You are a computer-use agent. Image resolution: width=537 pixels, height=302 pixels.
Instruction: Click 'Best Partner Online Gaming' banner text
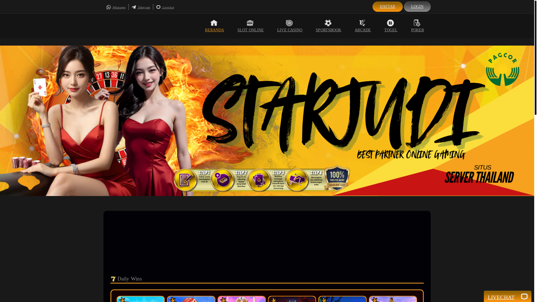coord(411,154)
